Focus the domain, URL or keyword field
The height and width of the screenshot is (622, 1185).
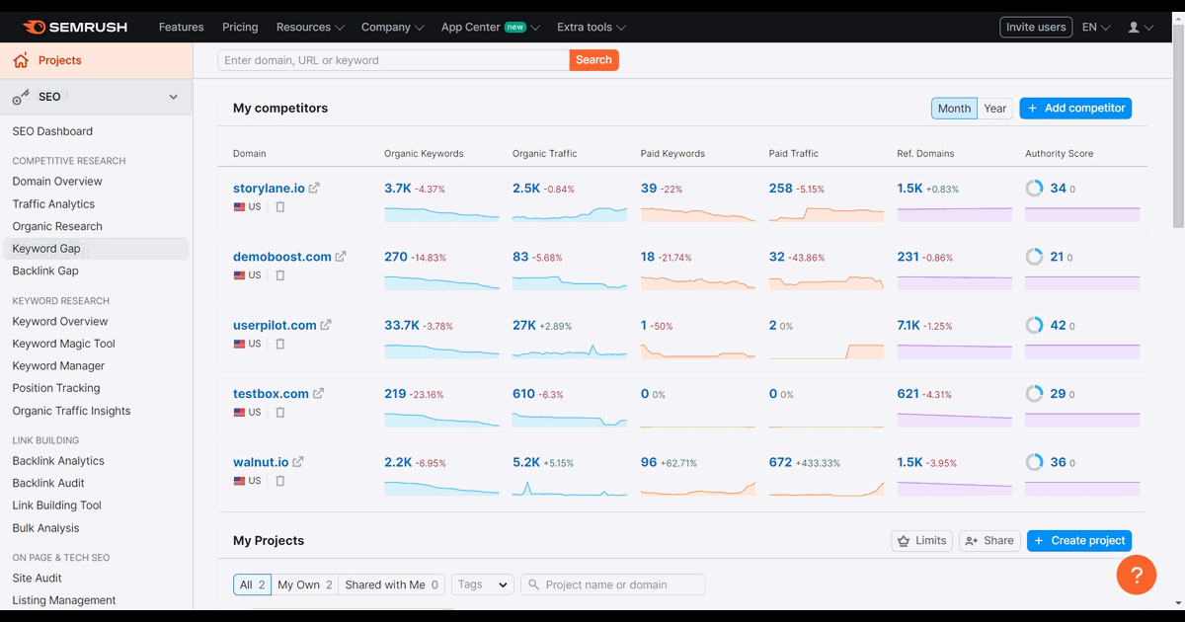click(393, 60)
